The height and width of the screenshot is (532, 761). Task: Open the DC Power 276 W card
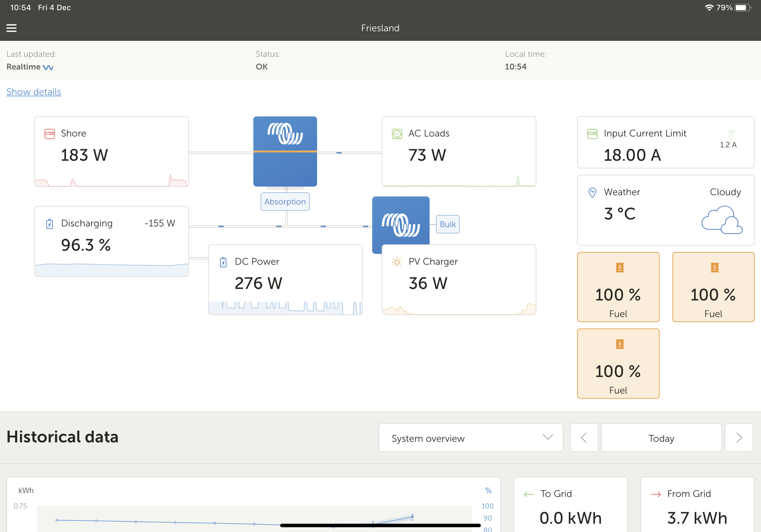pos(285,280)
